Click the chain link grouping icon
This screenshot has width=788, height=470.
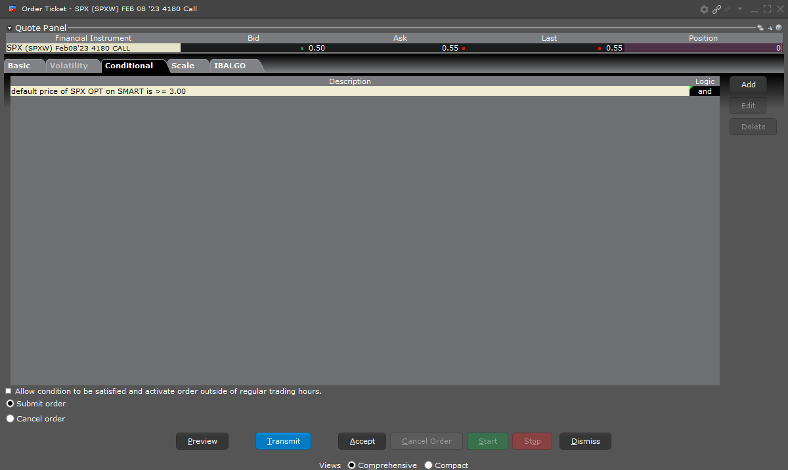pyautogui.click(x=717, y=9)
